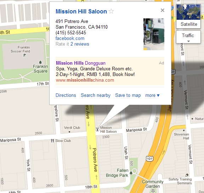Click the Franklin Soccer Field sports icon
This screenshot has height=193, width=204.
click(24, 55)
